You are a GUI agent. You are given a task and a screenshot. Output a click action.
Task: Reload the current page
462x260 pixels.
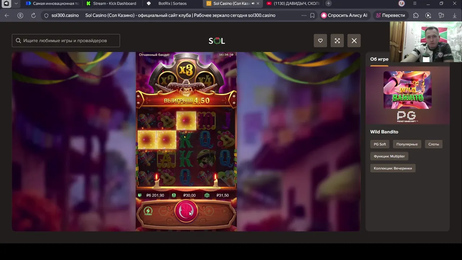[x=34, y=16]
